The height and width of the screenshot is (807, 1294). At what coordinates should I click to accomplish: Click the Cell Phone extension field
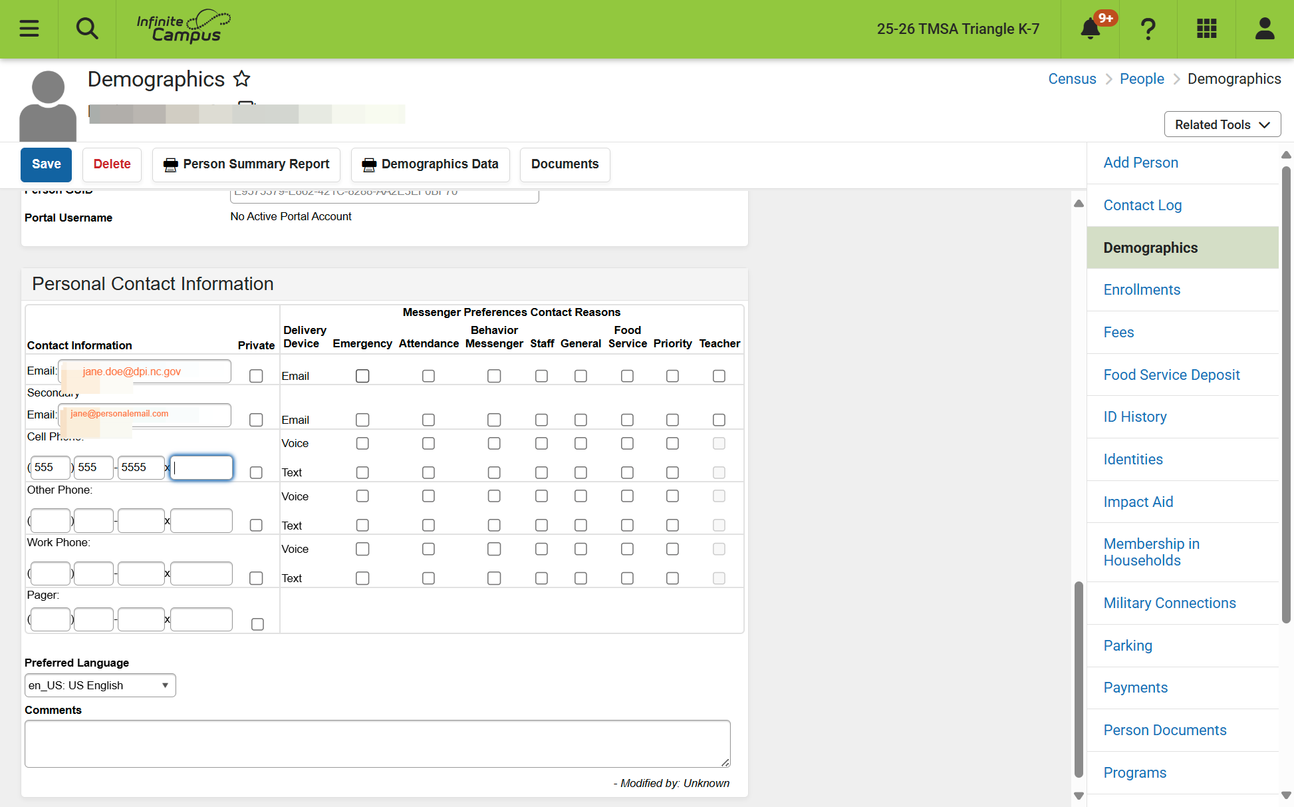pos(201,467)
